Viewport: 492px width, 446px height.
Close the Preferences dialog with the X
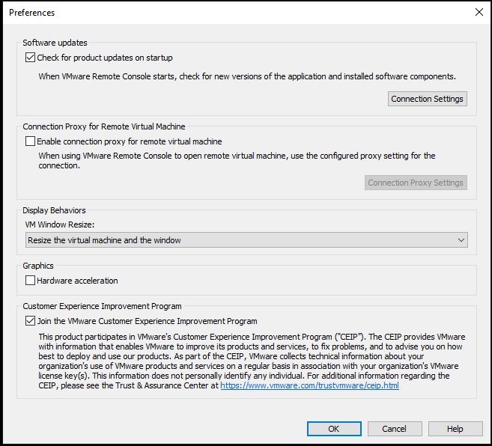(479, 13)
